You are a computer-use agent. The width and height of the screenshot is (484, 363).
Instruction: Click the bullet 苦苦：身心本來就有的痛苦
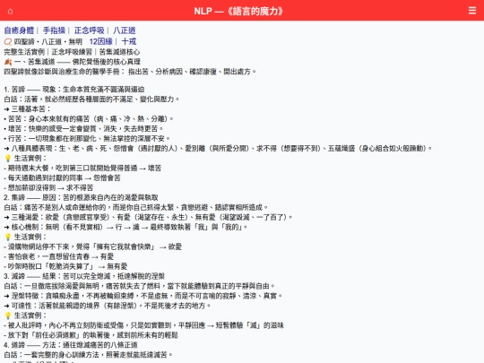89,119
